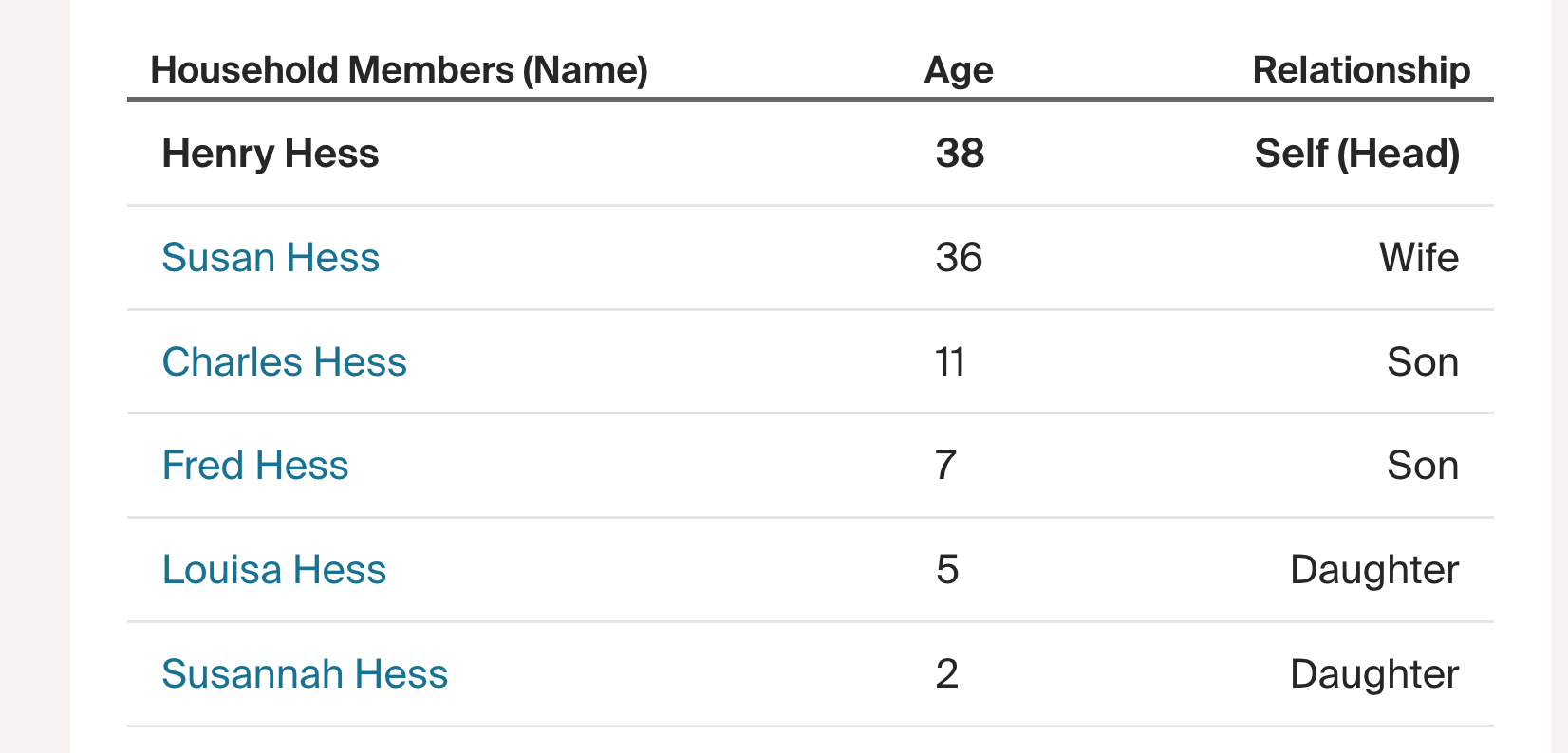
Task: Select the Susannah Hess link
Action: point(305,674)
